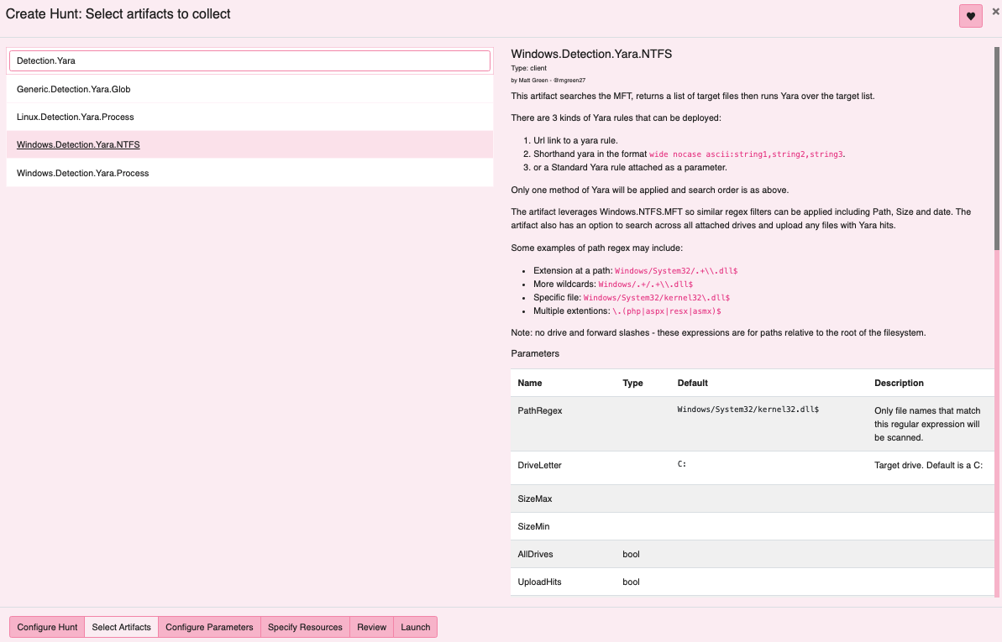Open the @mgreen27 author link
1002x642 pixels.
[570, 80]
